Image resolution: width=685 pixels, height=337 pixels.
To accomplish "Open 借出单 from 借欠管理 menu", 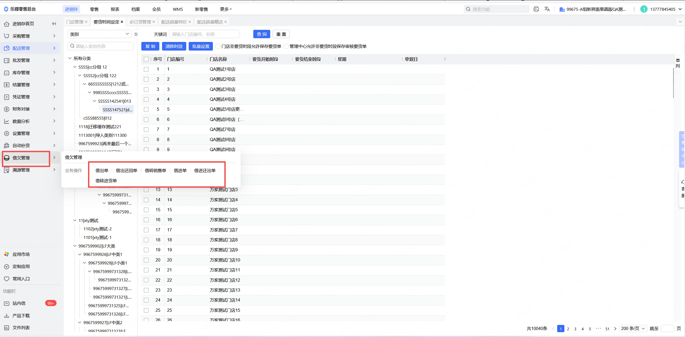I will (102, 170).
